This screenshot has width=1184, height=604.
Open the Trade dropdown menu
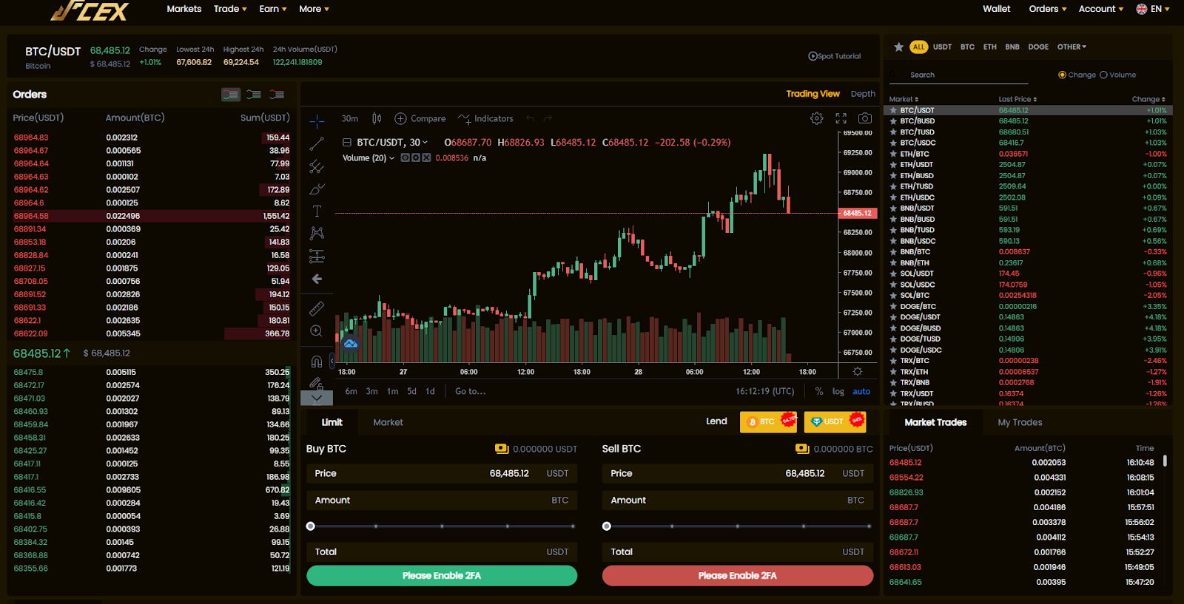pos(230,9)
